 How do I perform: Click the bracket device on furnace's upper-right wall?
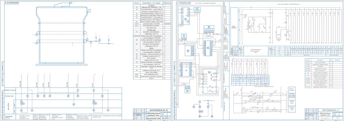click(x=89, y=11)
